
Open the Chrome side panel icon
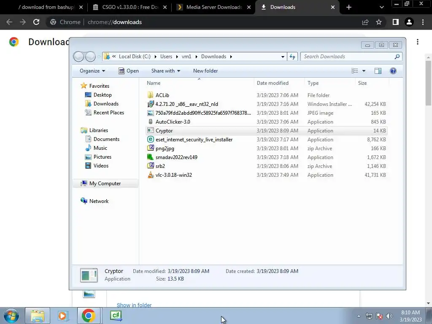point(396,22)
